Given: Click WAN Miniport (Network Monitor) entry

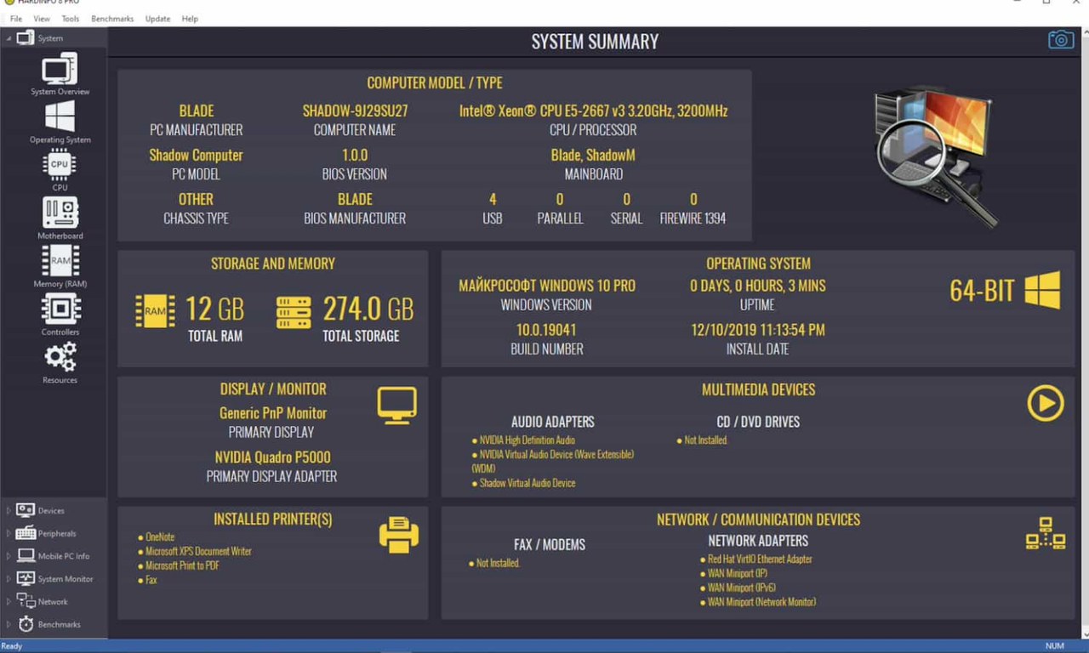Looking at the screenshot, I should 761,602.
